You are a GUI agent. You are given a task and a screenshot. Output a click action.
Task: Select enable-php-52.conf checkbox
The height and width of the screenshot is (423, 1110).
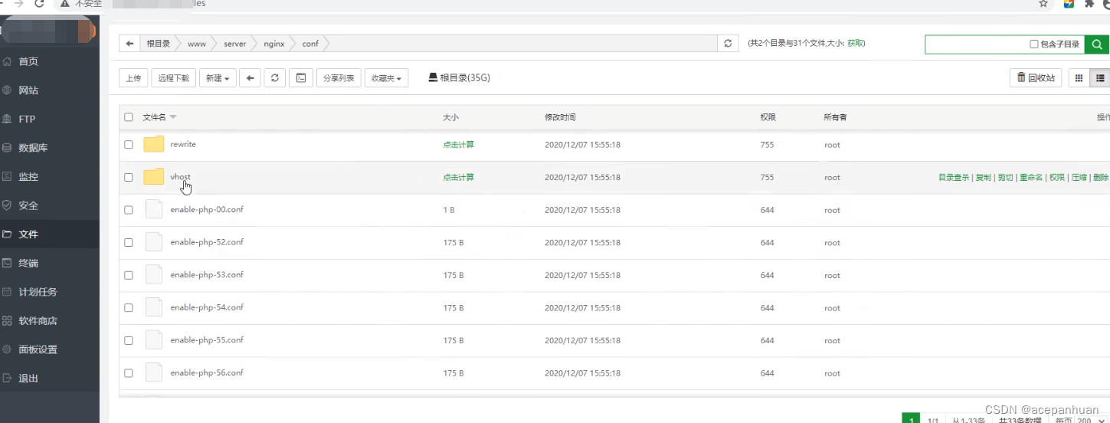tap(129, 242)
